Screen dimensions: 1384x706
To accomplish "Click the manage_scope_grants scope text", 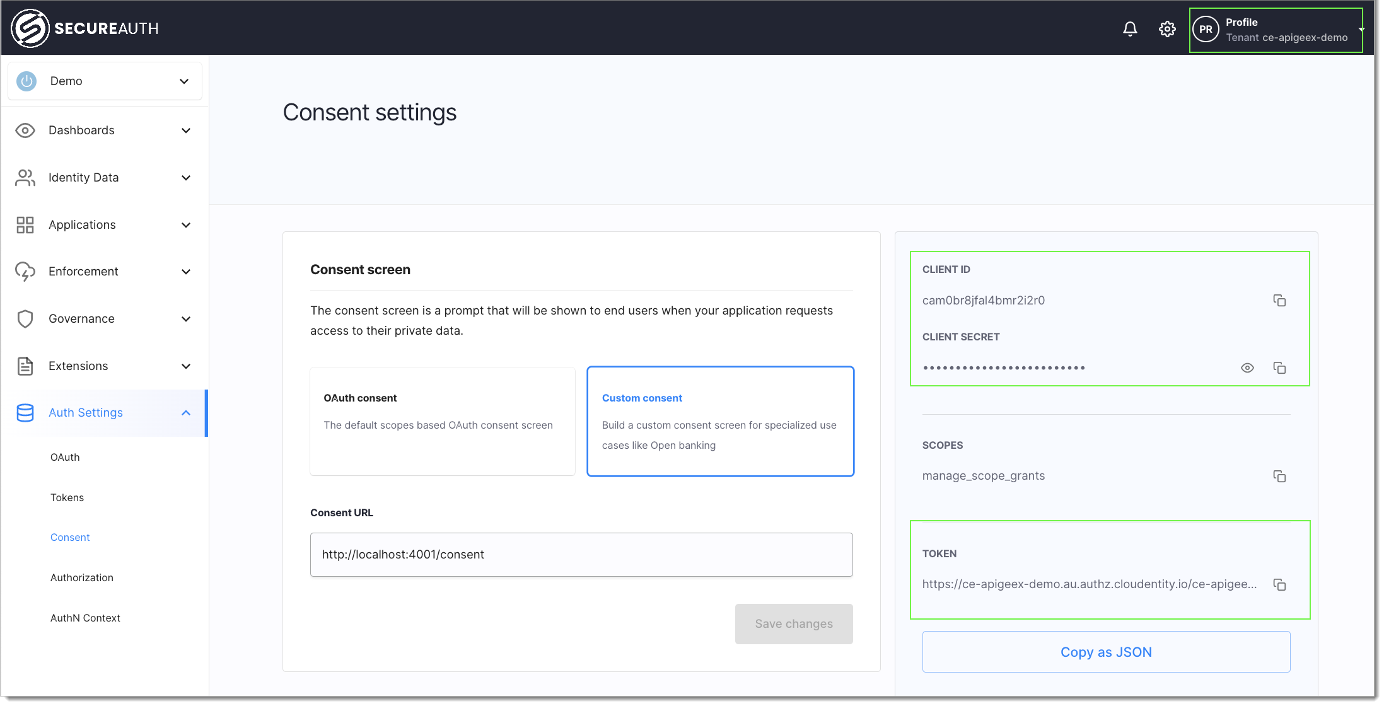I will (983, 476).
